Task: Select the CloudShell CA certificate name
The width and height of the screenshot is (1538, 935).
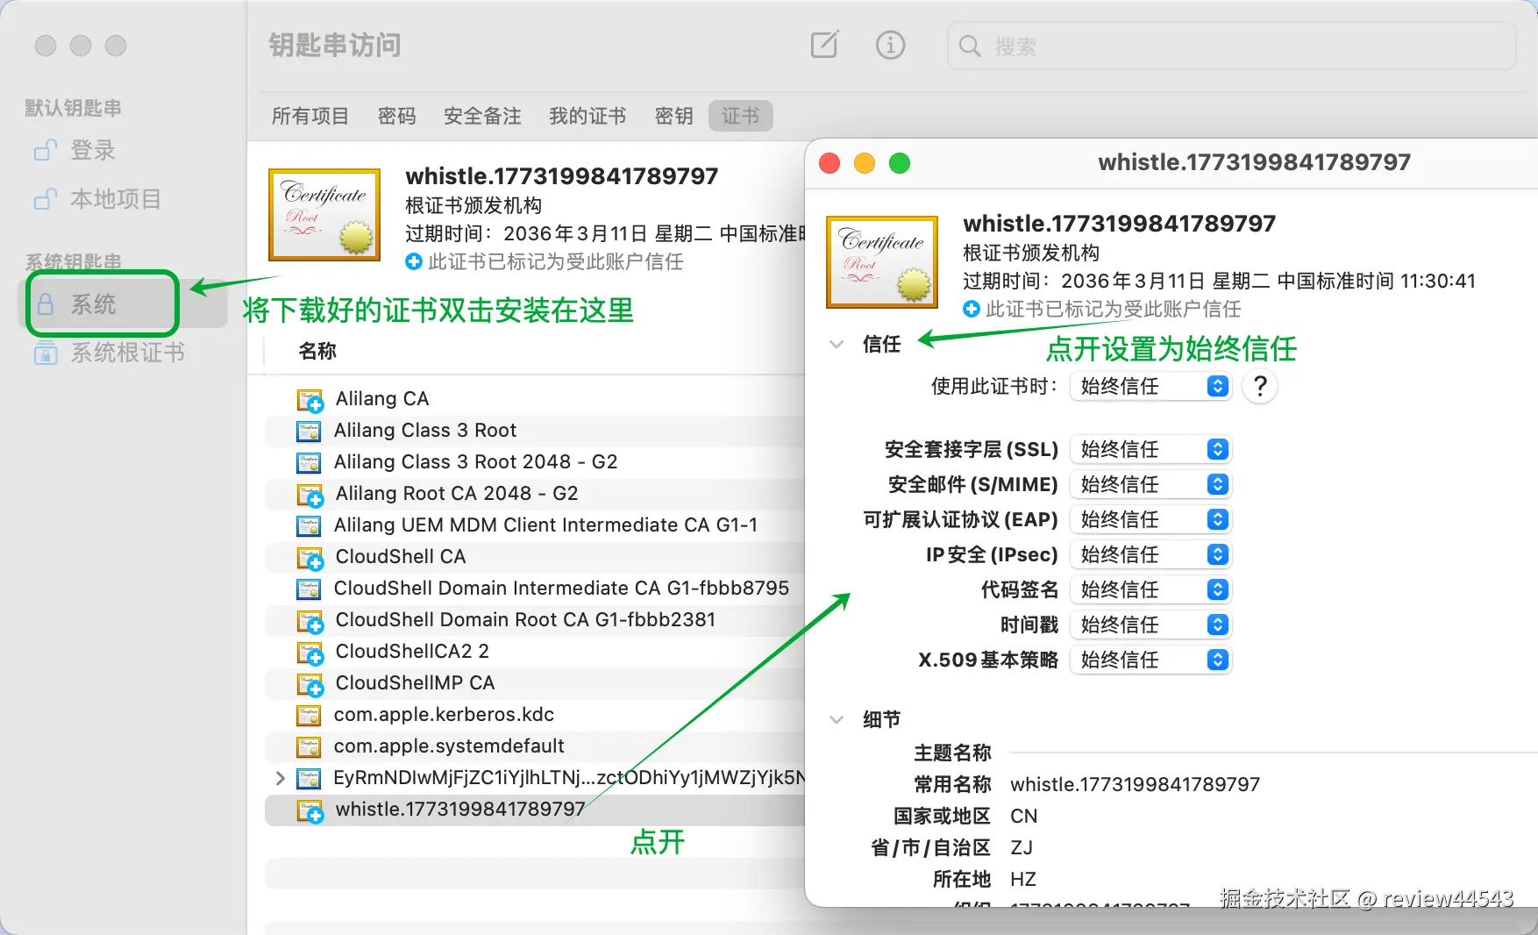Action: point(401,557)
